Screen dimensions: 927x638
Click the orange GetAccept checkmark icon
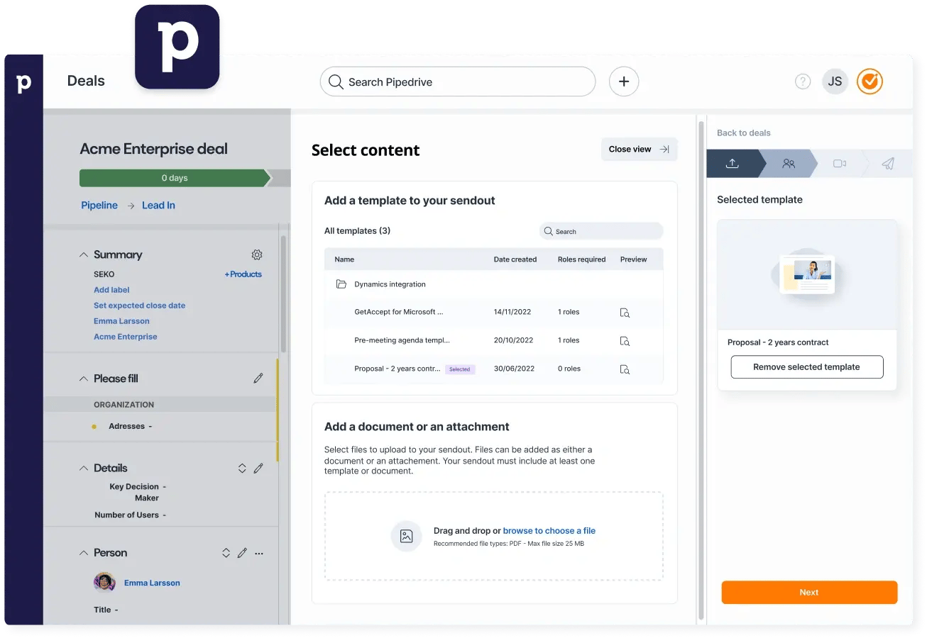point(870,82)
